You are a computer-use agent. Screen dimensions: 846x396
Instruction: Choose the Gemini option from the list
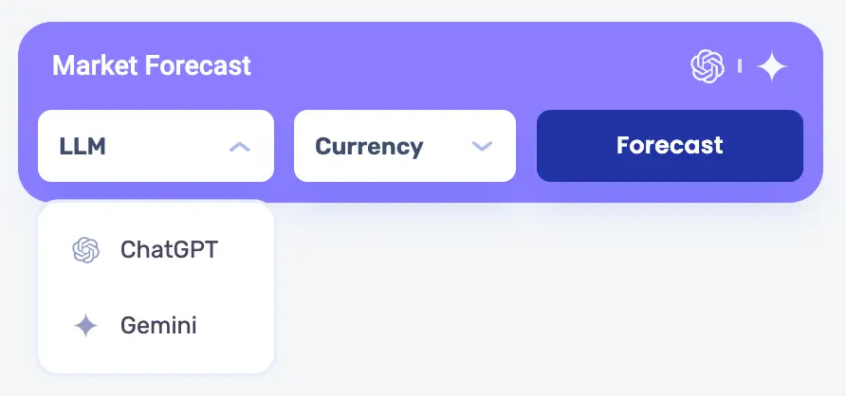pos(156,326)
